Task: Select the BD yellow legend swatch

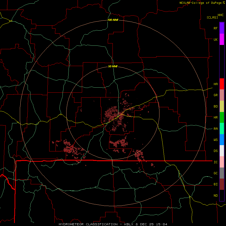Action: (x=222, y=106)
